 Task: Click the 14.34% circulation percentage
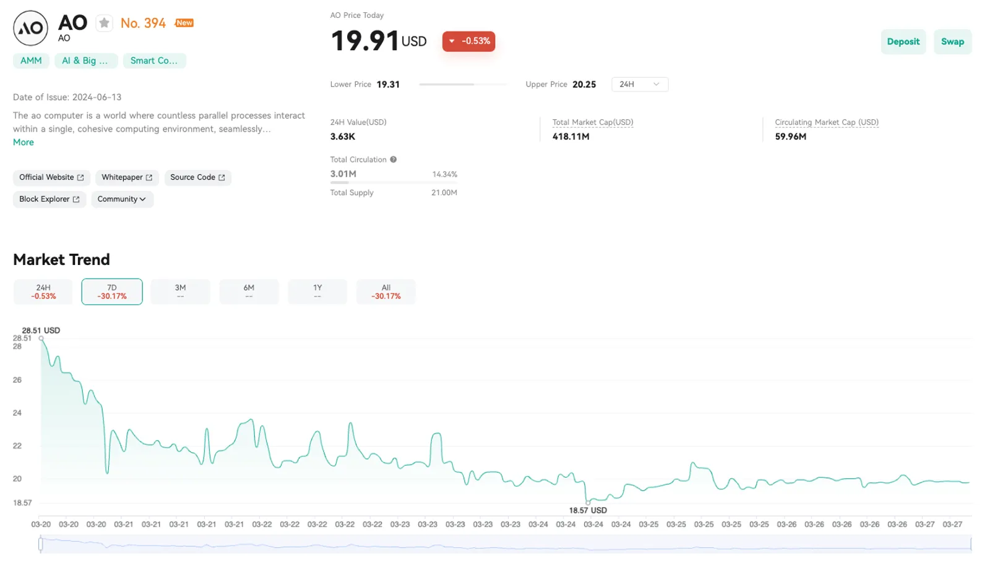click(x=444, y=175)
